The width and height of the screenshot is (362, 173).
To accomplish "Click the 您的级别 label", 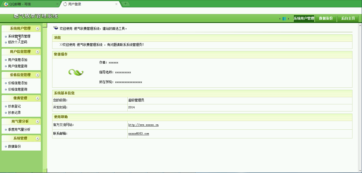I will click(x=60, y=101).
